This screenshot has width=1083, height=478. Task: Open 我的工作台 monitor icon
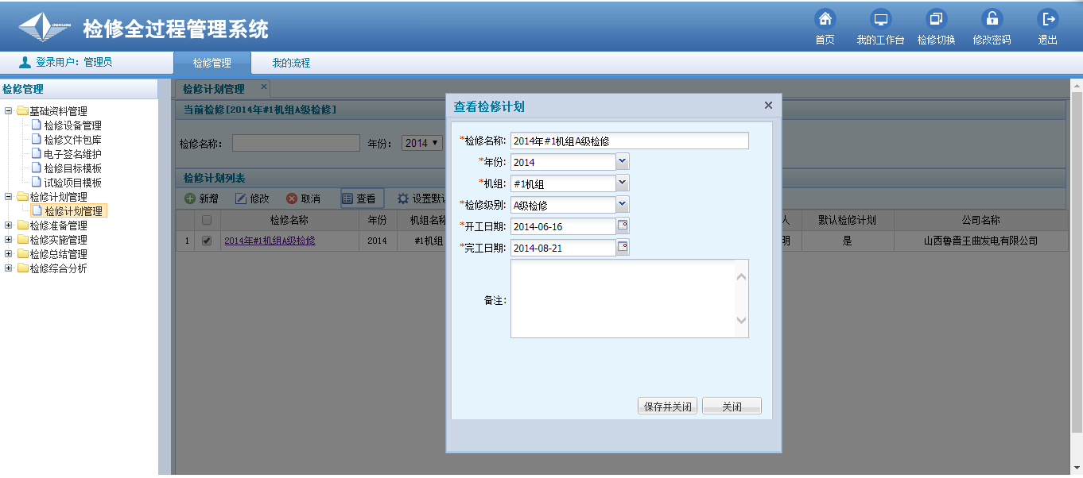point(880,19)
